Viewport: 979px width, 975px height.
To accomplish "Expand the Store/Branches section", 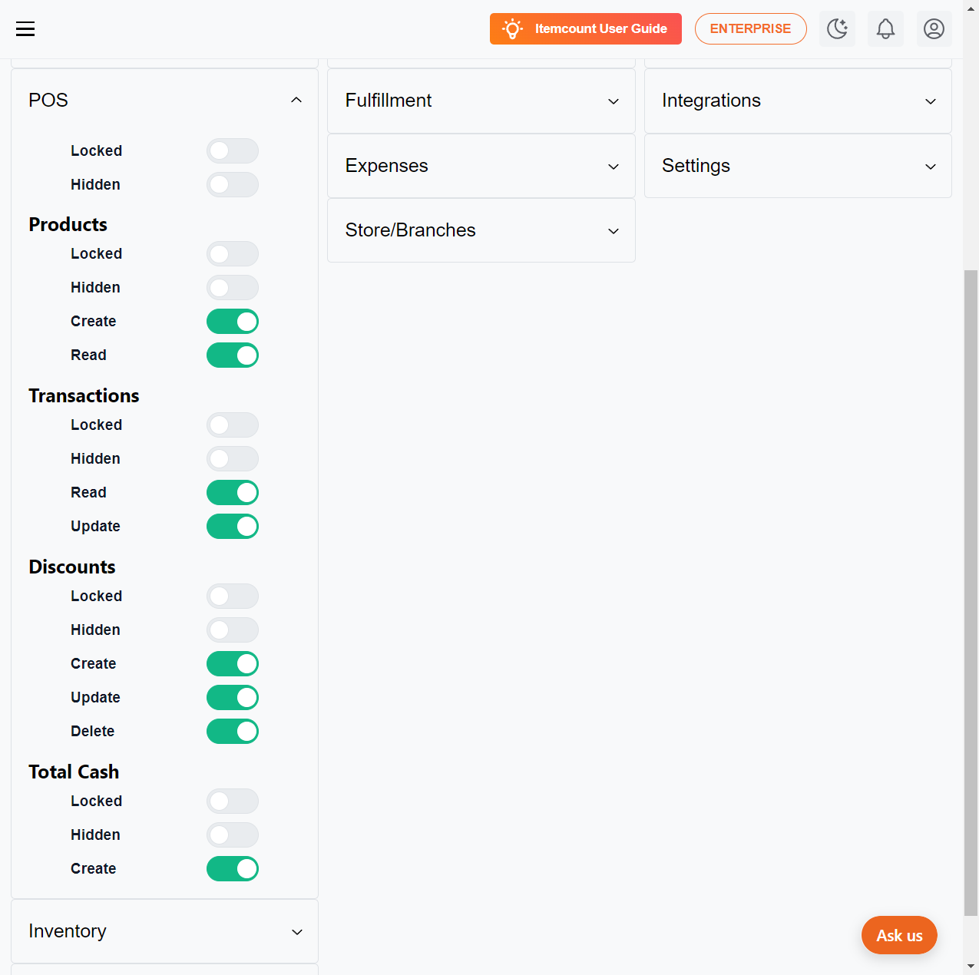I will [x=481, y=230].
